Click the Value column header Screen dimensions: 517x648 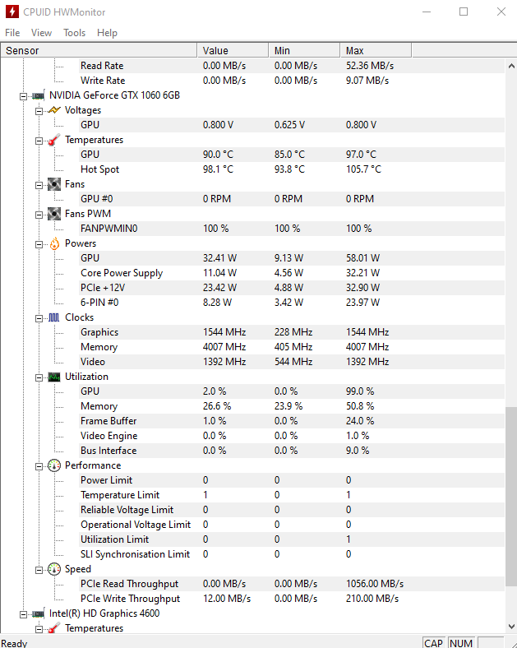(x=233, y=50)
